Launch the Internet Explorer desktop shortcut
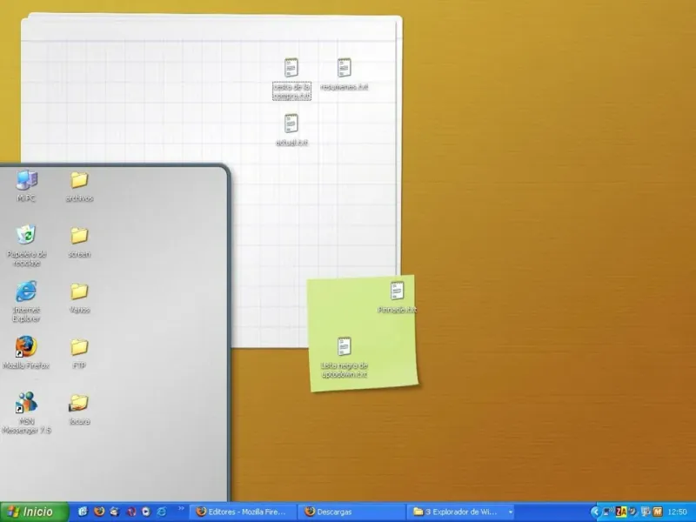The image size is (696, 522). [x=27, y=301]
